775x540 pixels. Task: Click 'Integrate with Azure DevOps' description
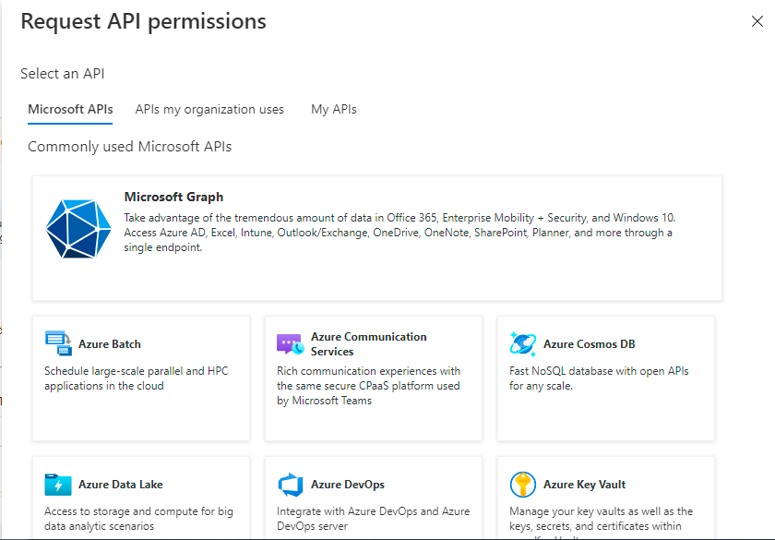(x=373, y=519)
